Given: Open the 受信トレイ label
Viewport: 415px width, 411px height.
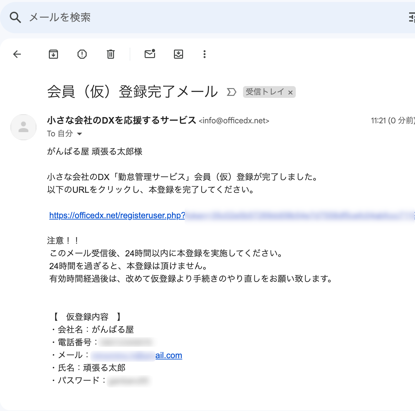Looking at the screenshot, I should point(265,92).
